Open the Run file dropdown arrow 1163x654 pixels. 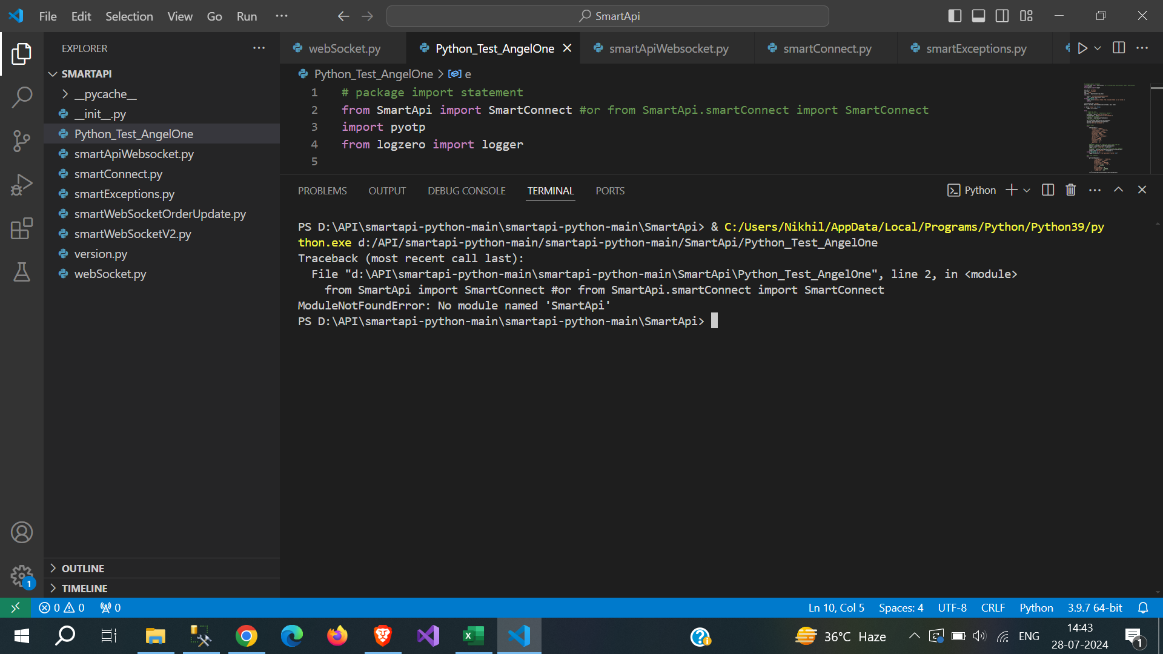1098,48
